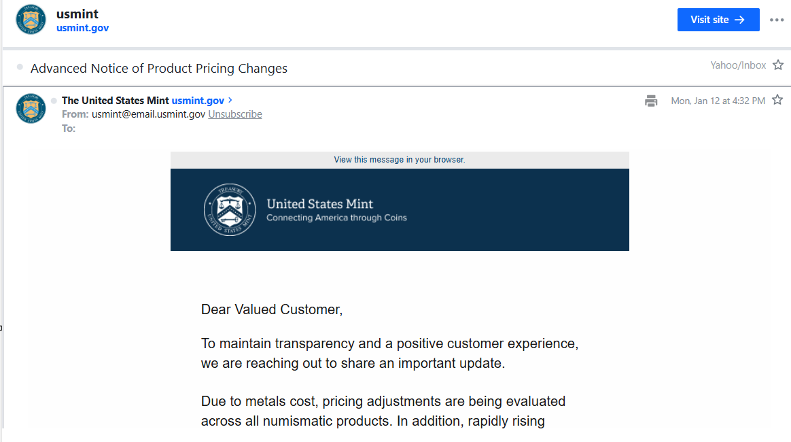791x442 pixels.
Task: Star the conversation next to Yahoo/Inbox
Action: [778, 65]
